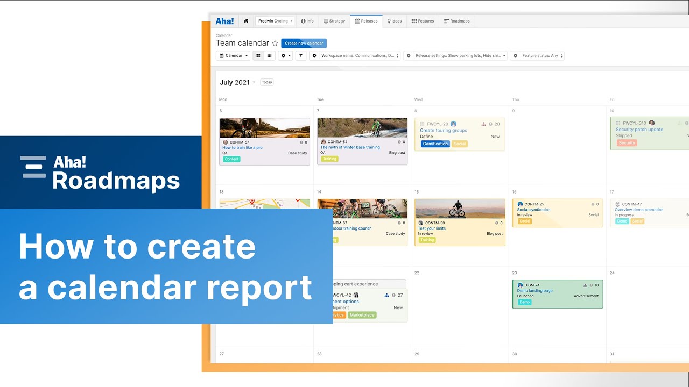
Task: Click the Calendar breadcrumb text
Action: tap(224, 35)
